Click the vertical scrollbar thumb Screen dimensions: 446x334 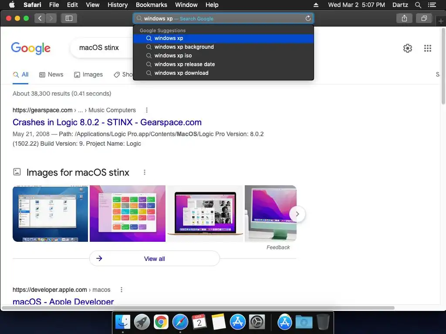pyautogui.click(x=443, y=67)
